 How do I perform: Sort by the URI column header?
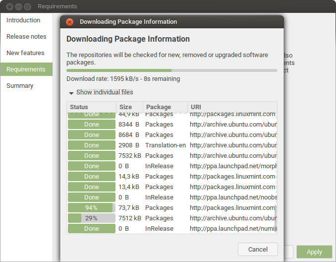[x=232, y=107]
